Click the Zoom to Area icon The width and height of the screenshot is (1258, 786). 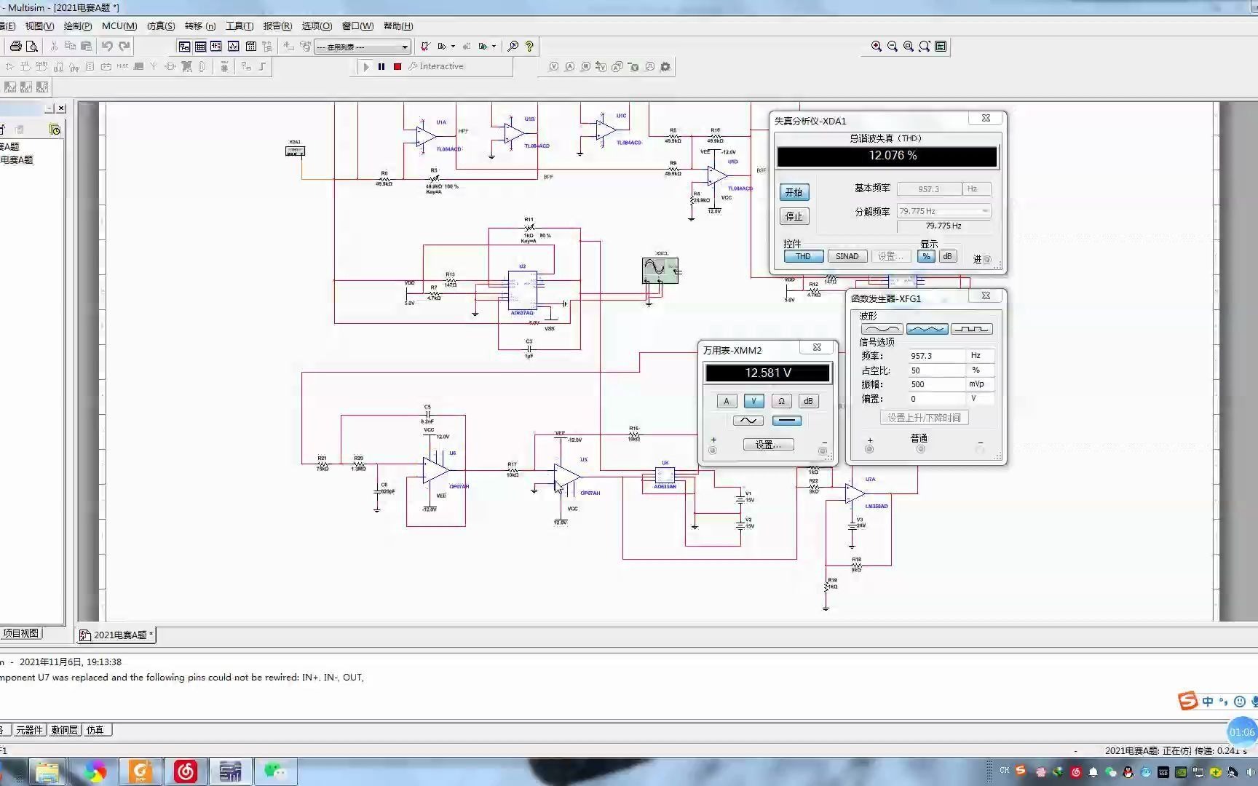click(909, 46)
